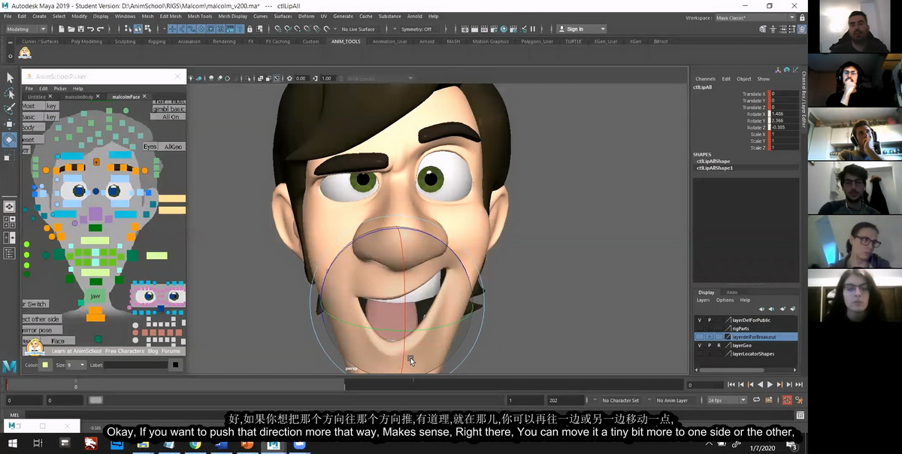Image resolution: width=902 pixels, height=454 pixels.
Task: Click the black swatch beside the Label field
Action: pos(175,365)
